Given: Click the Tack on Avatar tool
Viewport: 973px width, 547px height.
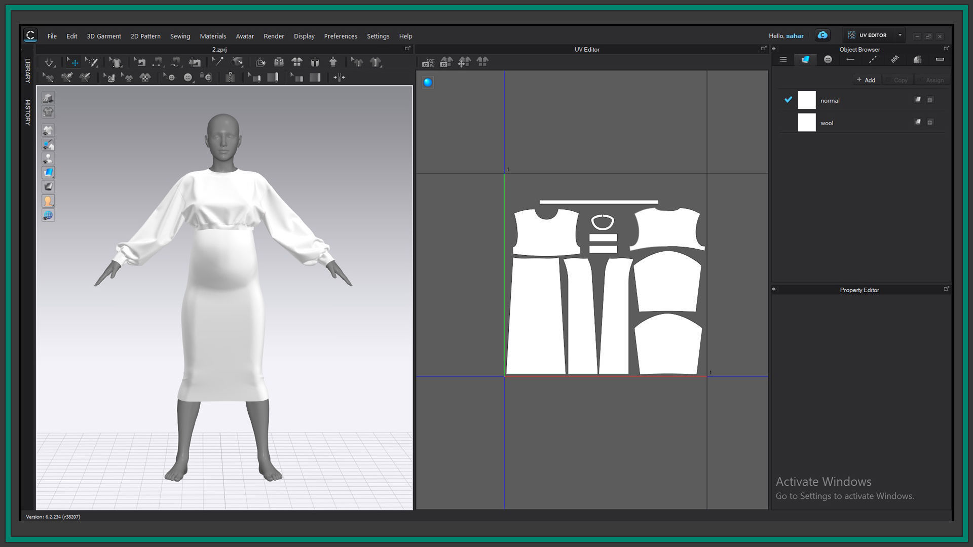Looking at the screenshot, I should [x=237, y=62].
